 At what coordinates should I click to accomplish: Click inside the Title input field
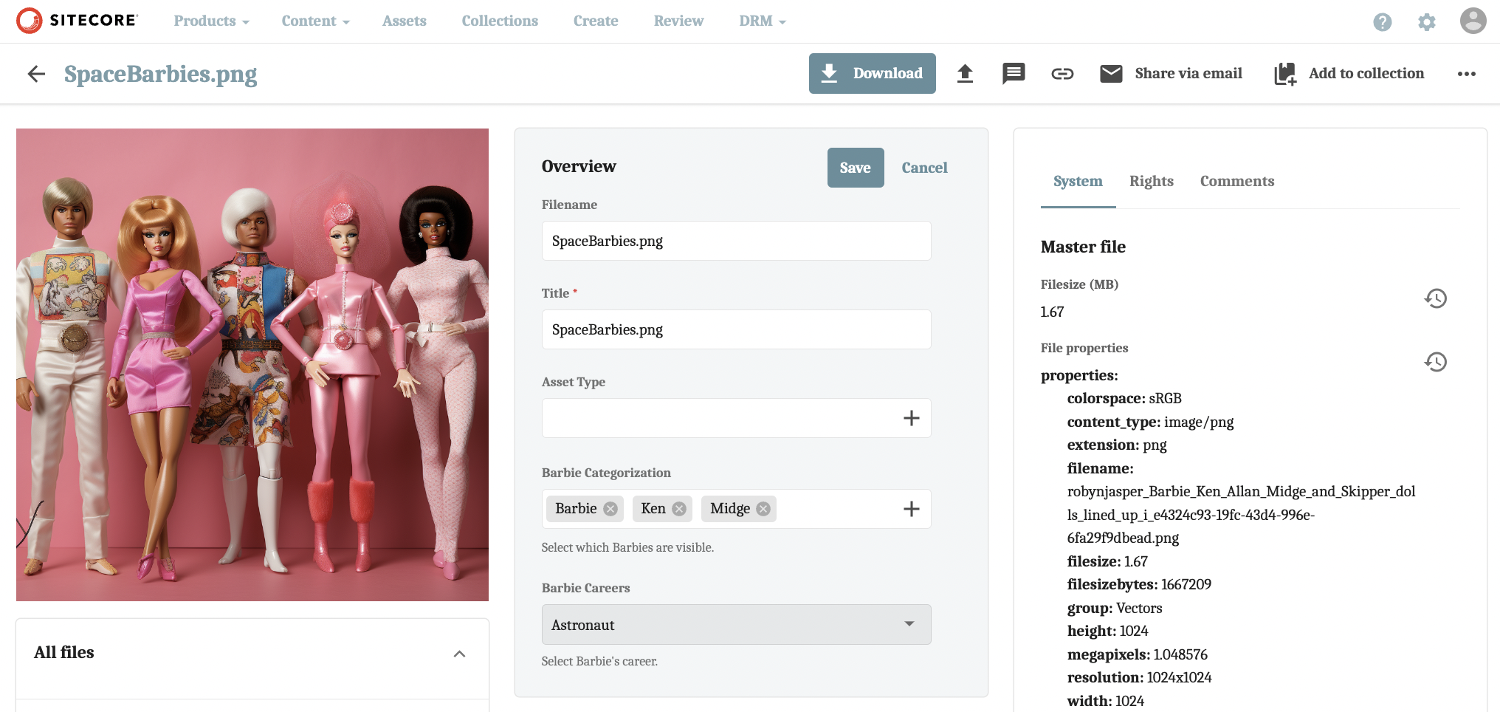[x=736, y=329]
